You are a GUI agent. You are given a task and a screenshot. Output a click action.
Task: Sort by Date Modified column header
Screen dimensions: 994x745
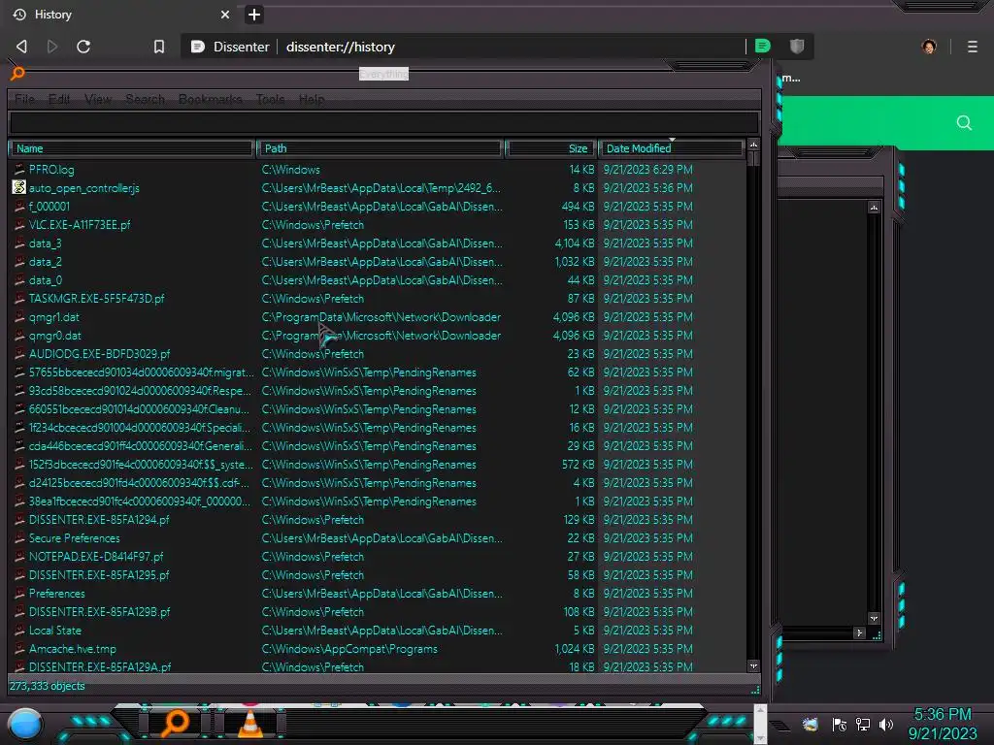click(671, 148)
